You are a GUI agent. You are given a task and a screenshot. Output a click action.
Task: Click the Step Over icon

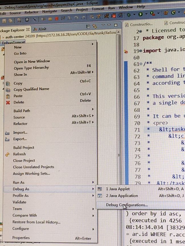tap(76, 18)
